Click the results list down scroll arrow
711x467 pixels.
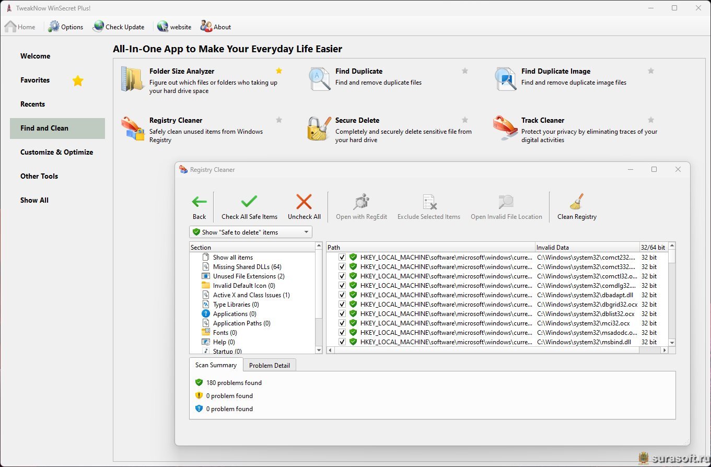click(x=672, y=342)
